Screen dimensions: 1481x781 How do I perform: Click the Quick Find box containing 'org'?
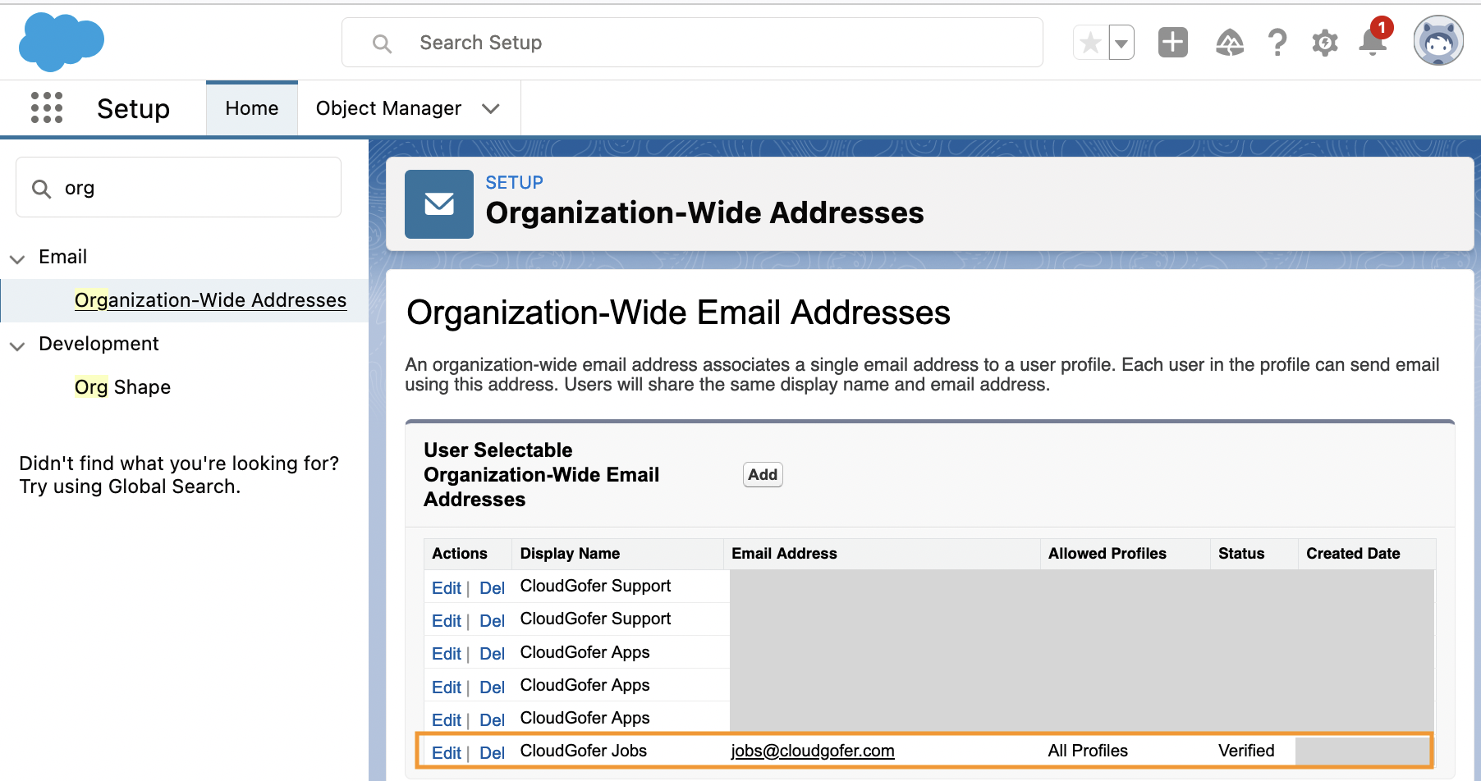click(x=178, y=188)
